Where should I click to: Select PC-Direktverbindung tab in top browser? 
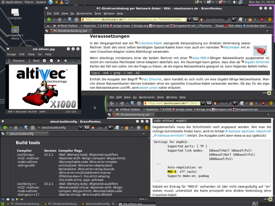point(71,31)
